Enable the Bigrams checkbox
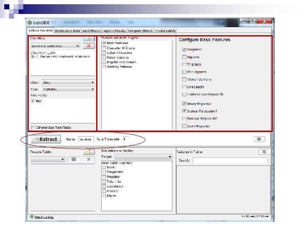The image size is (305, 229). tap(184, 57)
